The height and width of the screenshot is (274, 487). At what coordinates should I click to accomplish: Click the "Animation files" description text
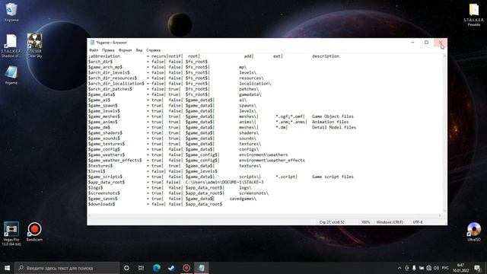tap(330, 122)
